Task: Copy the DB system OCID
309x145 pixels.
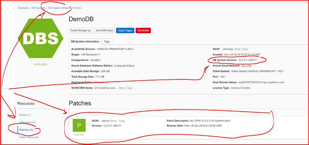Action: coord(245,49)
